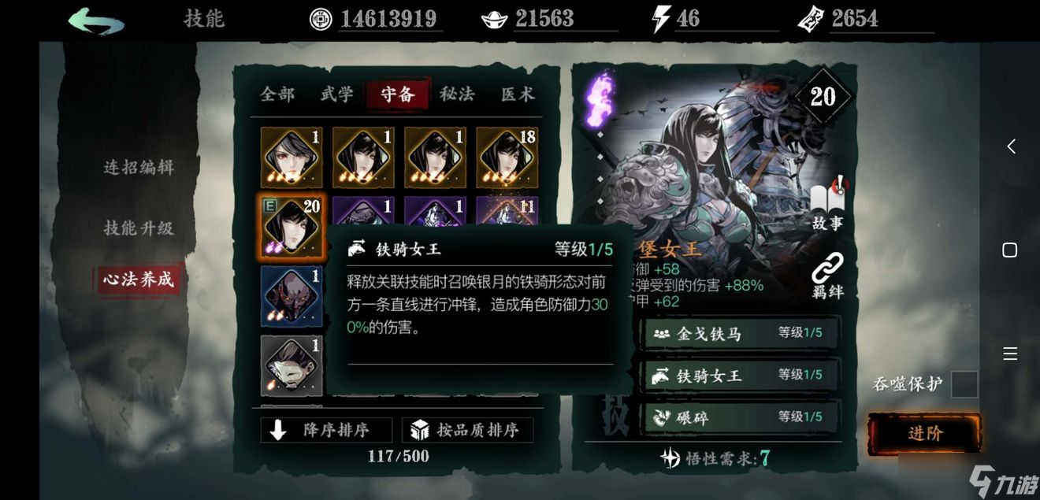Image resolution: width=1040 pixels, height=500 pixels.
Task: Expand the 碾碎 skill entry
Action: click(741, 417)
